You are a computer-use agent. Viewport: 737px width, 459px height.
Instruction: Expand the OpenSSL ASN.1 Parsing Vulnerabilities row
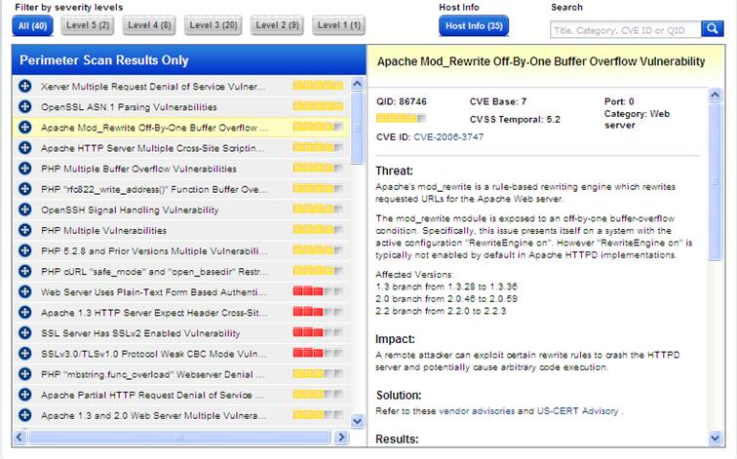tap(25, 106)
